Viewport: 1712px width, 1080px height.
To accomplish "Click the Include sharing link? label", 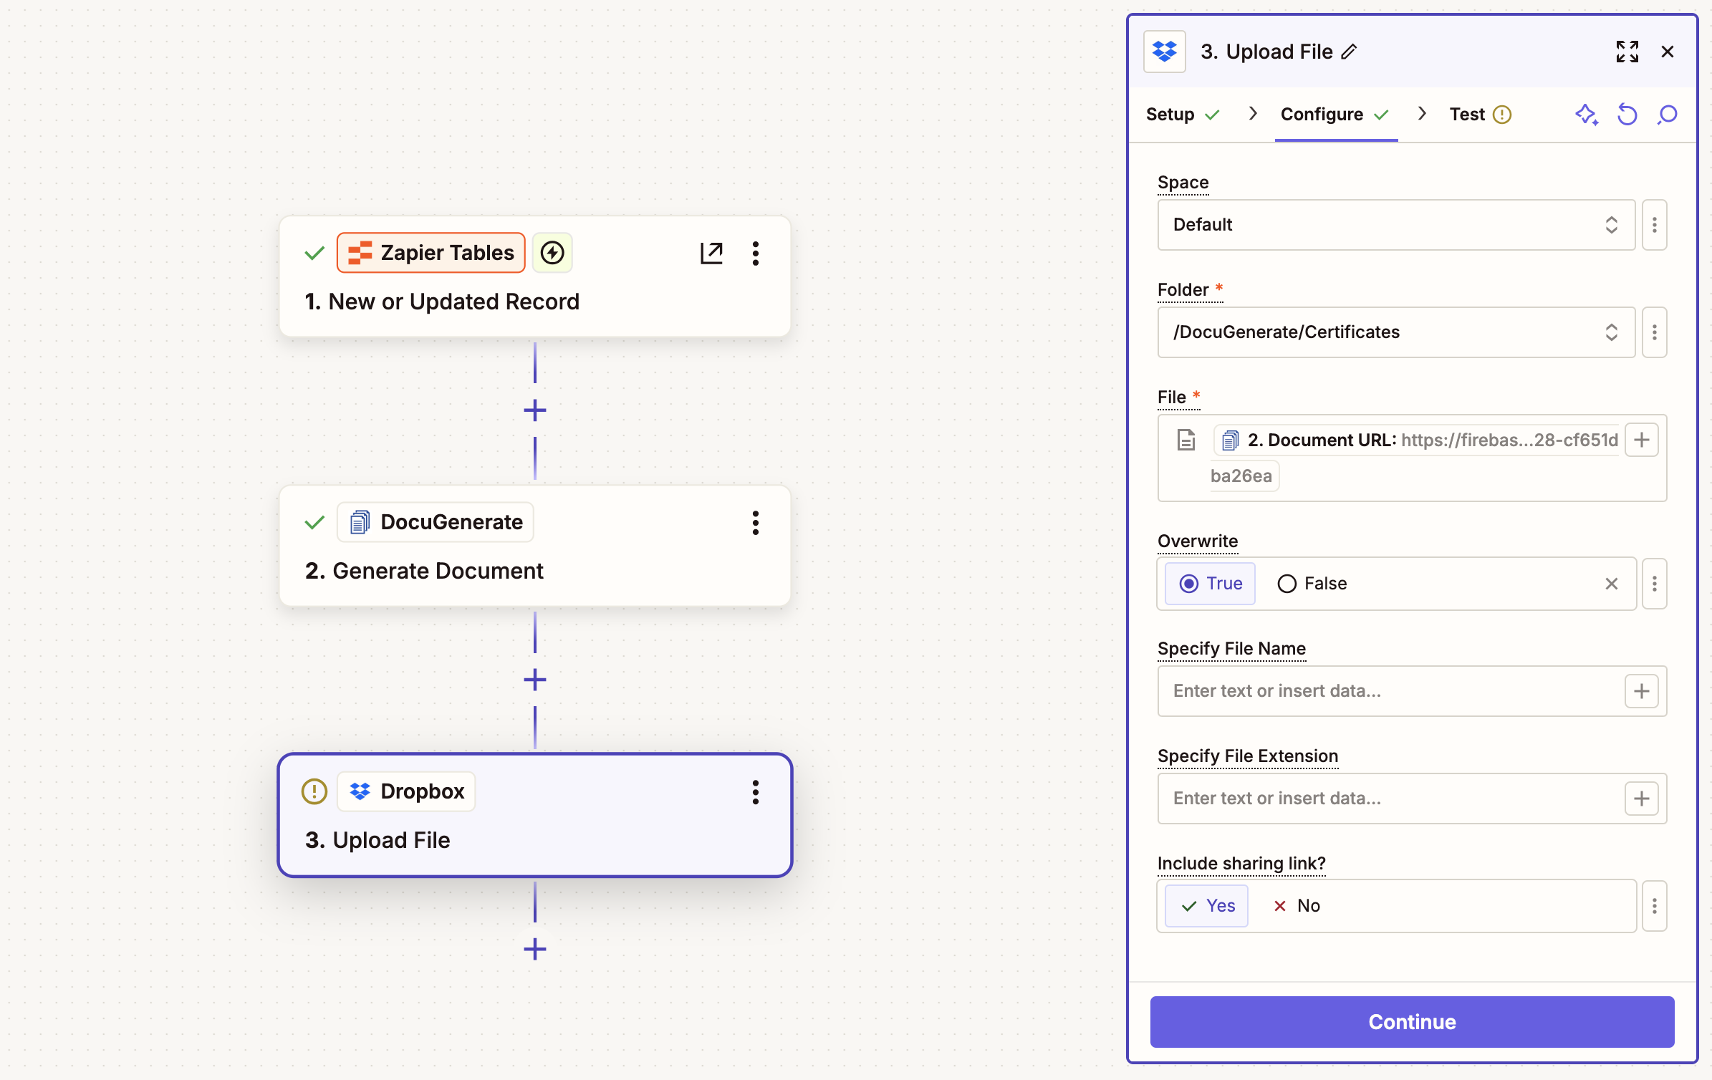I will click(x=1241, y=864).
